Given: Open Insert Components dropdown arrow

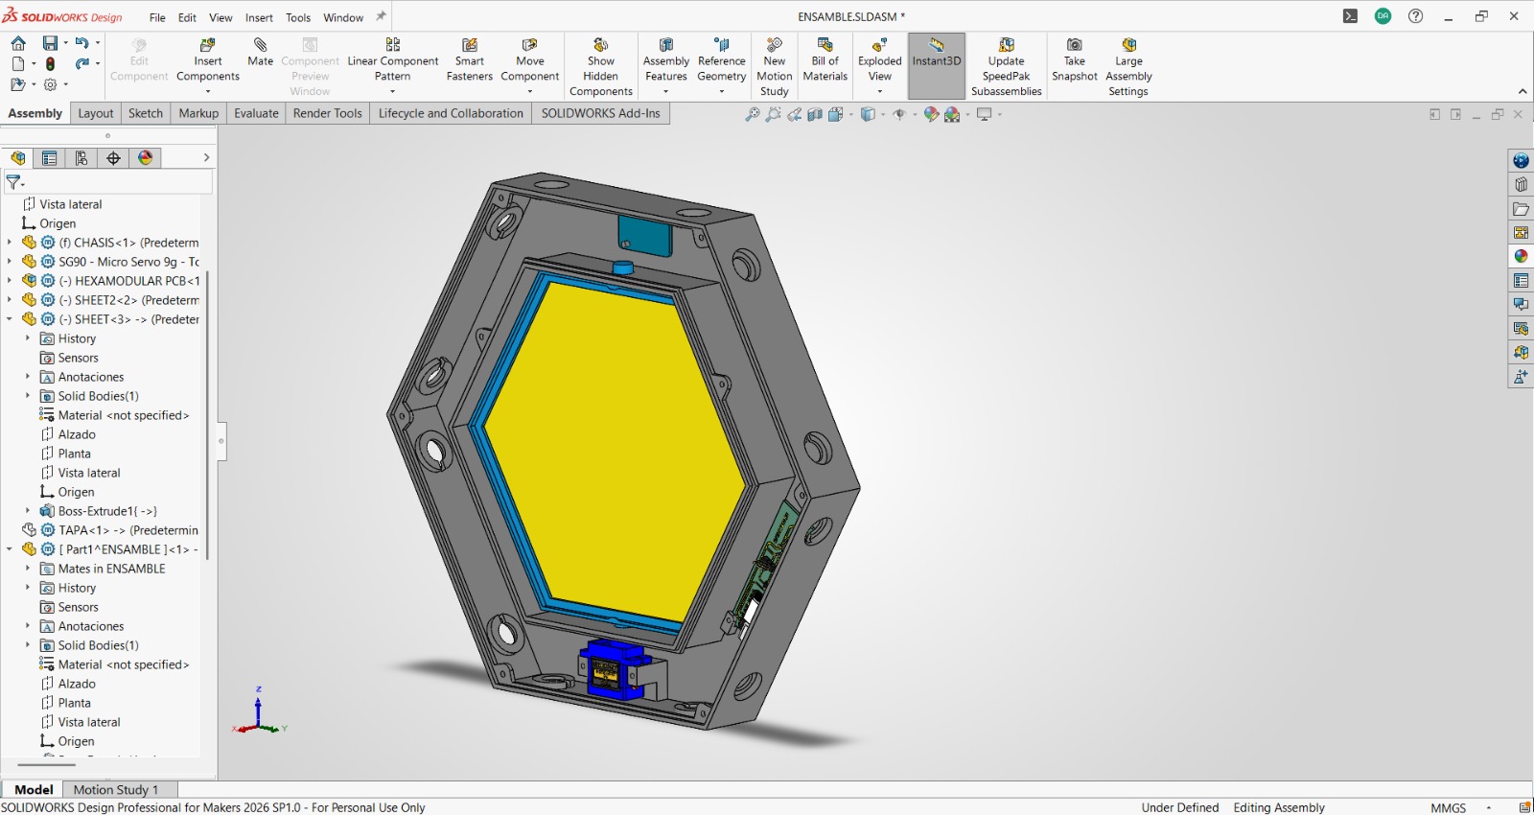Looking at the screenshot, I should coord(207,92).
